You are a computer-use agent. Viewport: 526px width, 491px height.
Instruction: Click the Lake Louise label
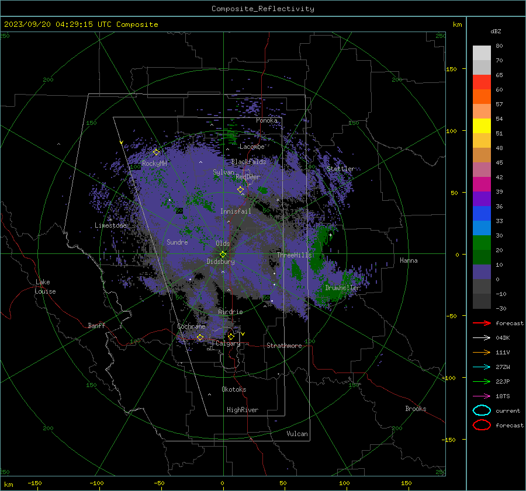coord(45,287)
